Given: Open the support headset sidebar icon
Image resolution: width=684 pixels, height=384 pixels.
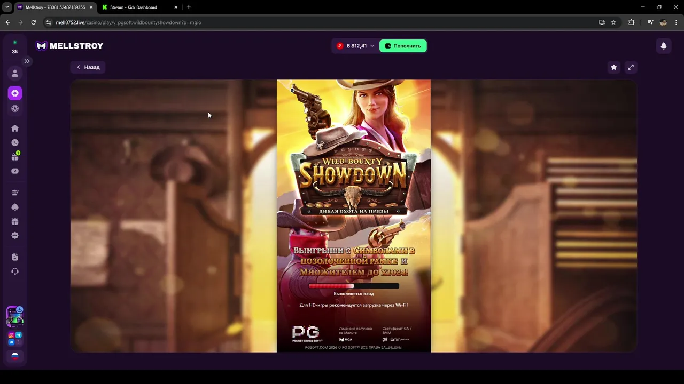Looking at the screenshot, I should coord(15,271).
